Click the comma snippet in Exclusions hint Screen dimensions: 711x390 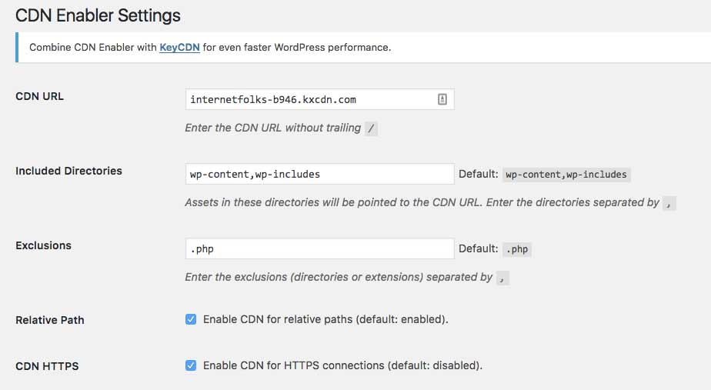coord(502,278)
